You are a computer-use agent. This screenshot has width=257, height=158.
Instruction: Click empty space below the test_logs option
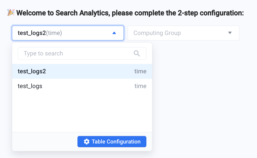(x=82, y=113)
